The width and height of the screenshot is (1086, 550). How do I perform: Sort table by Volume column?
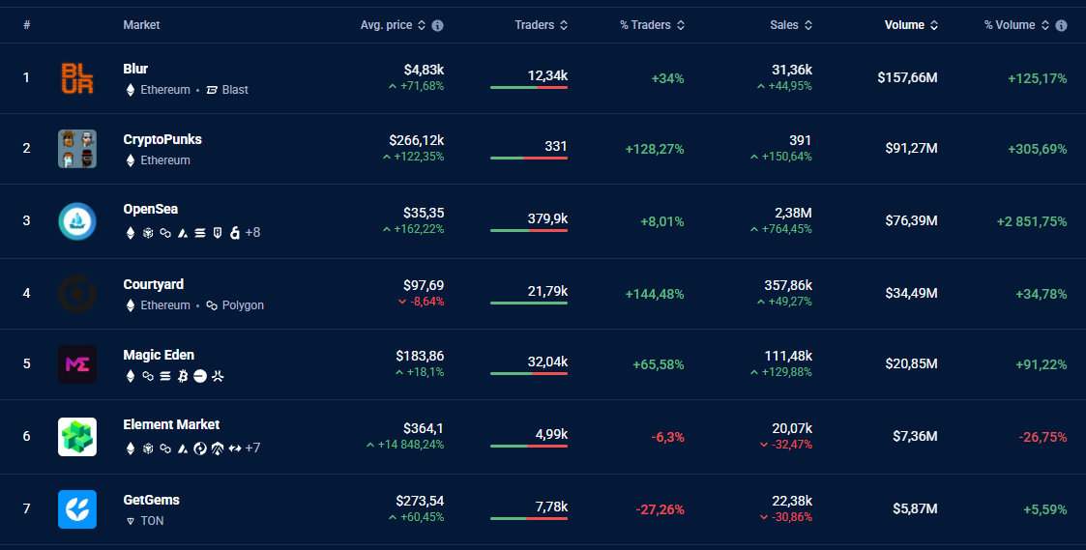(x=911, y=25)
